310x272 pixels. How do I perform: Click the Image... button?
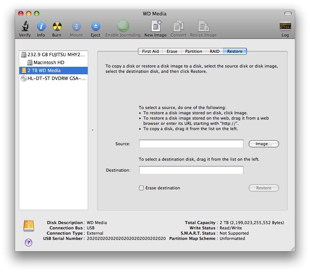[x=263, y=144]
